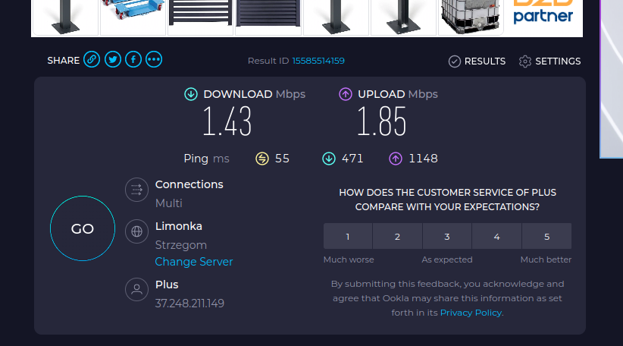The width and height of the screenshot is (623, 346).
Task: Rate customer service 5 Much better
Action: [546, 237]
